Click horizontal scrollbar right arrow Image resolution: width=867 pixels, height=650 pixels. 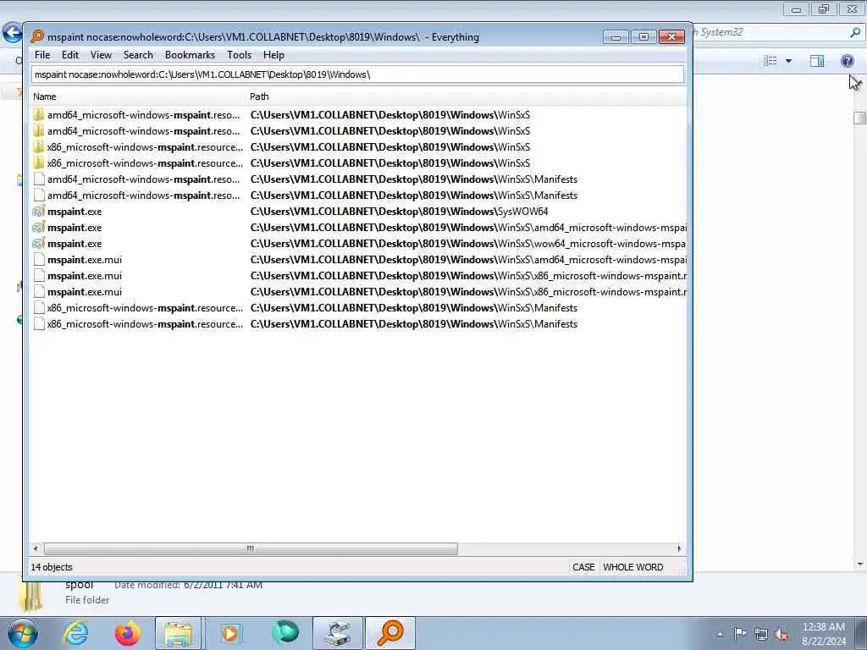point(679,548)
